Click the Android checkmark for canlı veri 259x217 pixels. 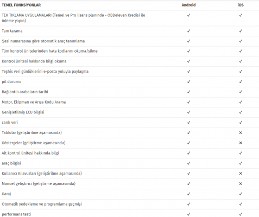pyautogui.click(x=188, y=123)
